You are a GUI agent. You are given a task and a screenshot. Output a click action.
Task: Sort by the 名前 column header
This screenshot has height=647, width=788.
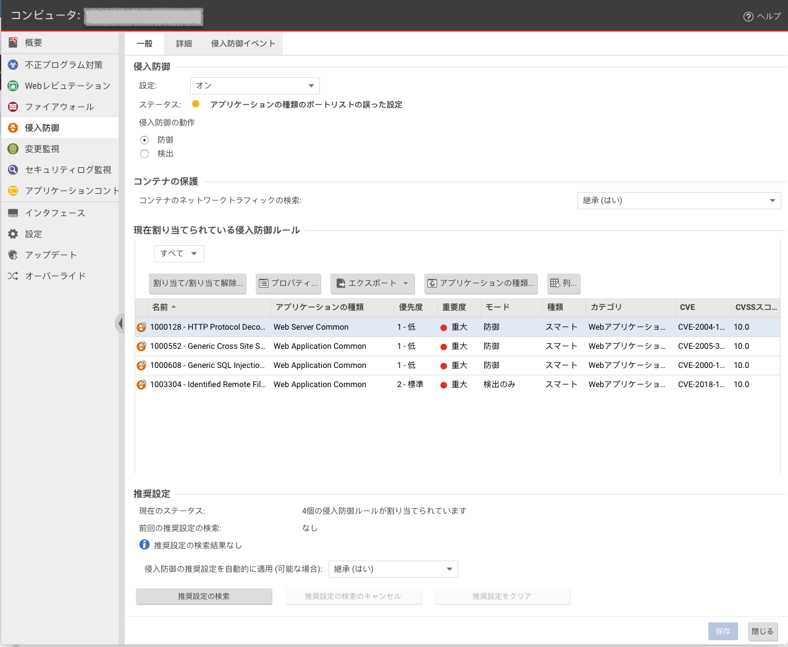pos(160,307)
